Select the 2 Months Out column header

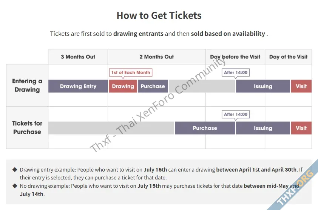[157, 57]
